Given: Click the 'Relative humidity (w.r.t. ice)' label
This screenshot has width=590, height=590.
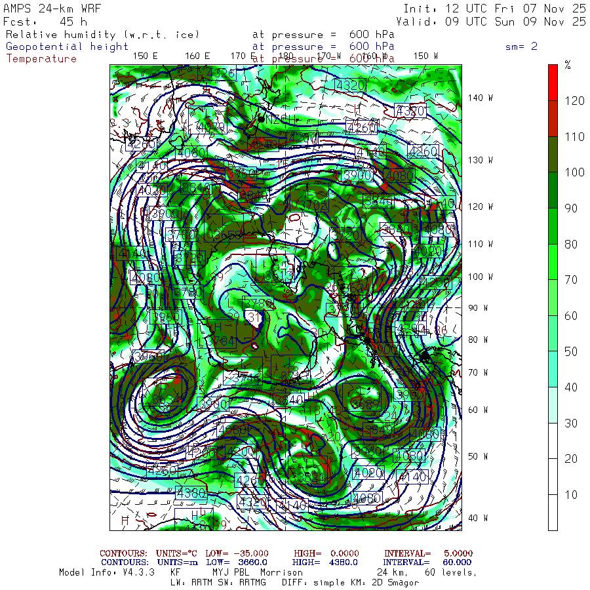Looking at the screenshot, I should [102, 34].
